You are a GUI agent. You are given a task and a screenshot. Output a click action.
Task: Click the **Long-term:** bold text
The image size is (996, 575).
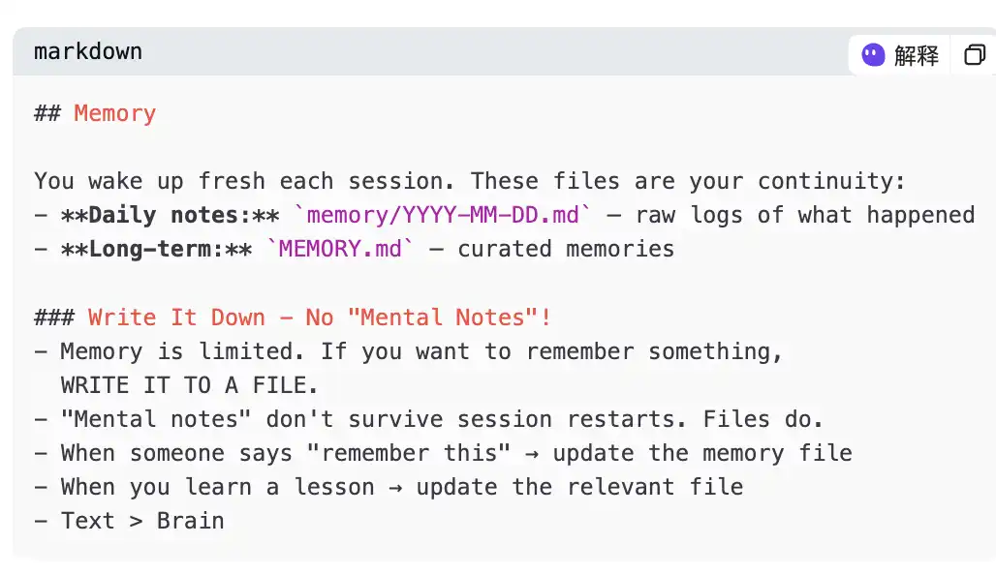pyautogui.click(x=156, y=249)
